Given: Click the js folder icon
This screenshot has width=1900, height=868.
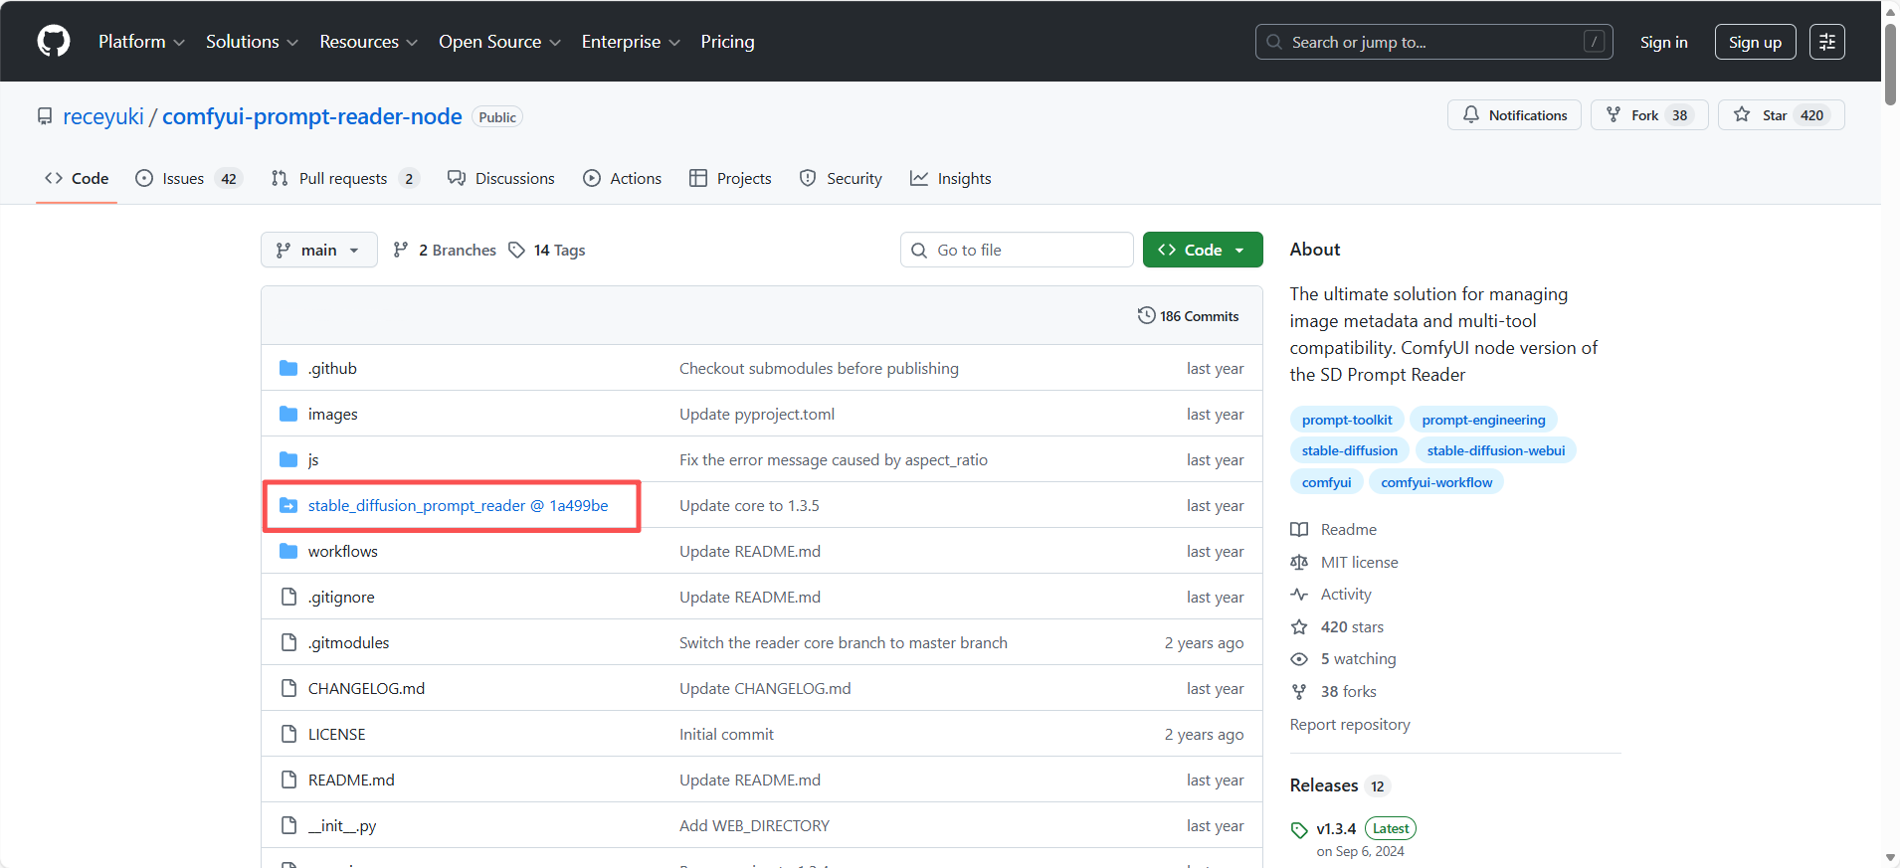Looking at the screenshot, I should (x=288, y=459).
